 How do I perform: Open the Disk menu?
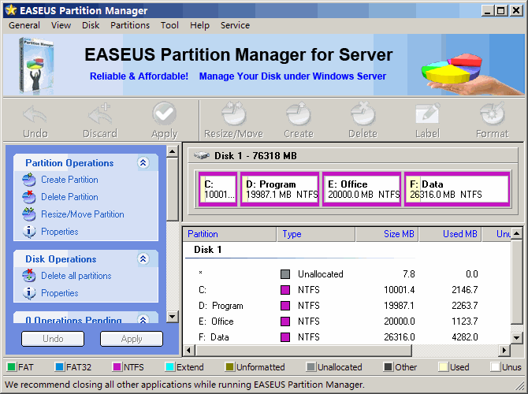(x=91, y=25)
